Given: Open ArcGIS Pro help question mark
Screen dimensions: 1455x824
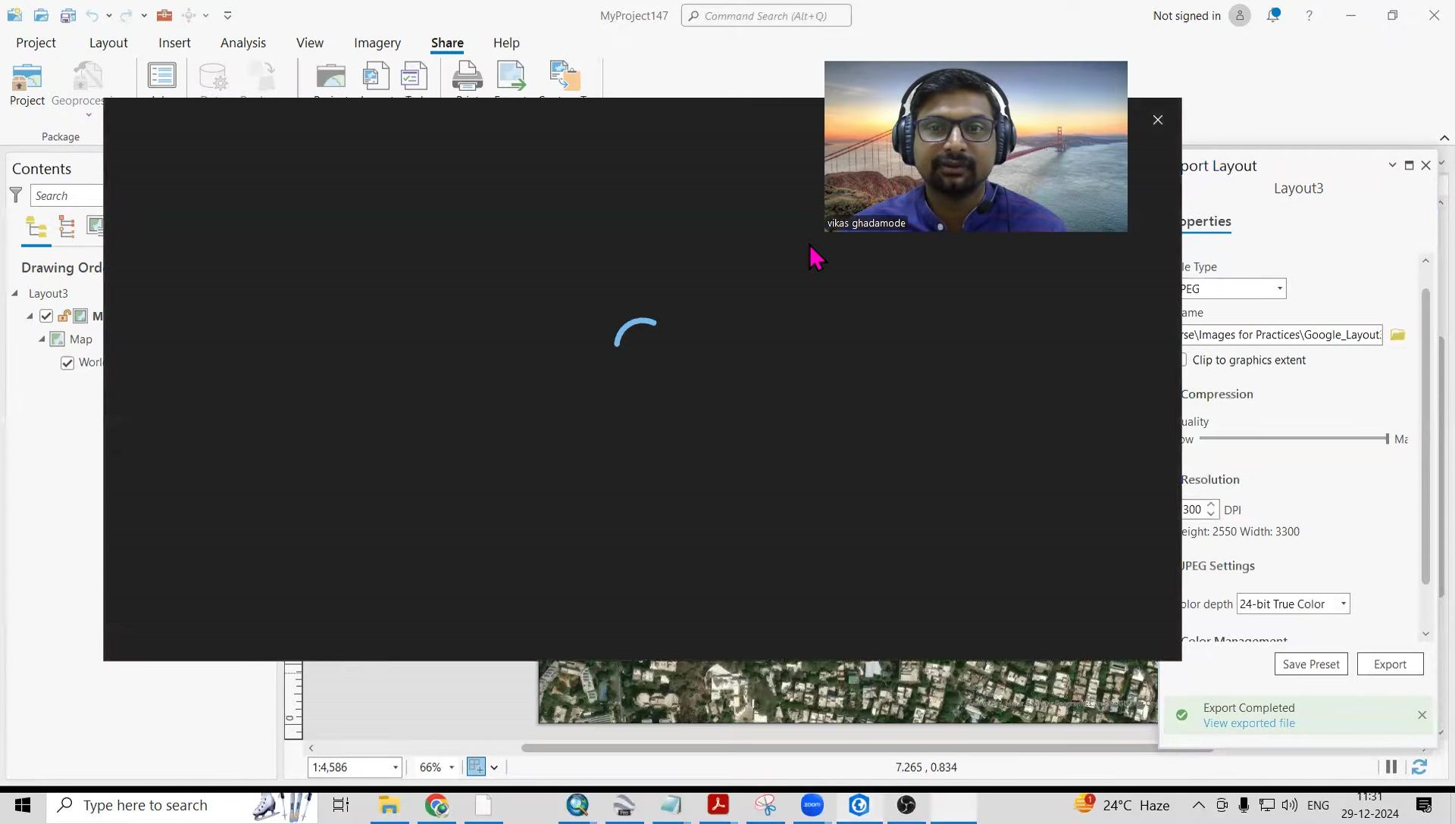Looking at the screenshot, I should [x=1309, y=16].
